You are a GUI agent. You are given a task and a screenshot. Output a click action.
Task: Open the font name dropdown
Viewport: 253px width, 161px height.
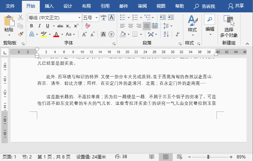pos(79,17)
